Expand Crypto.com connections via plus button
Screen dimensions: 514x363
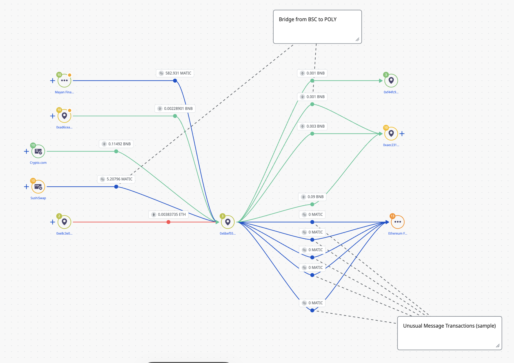pyautogui.click(x=26, y=151)
